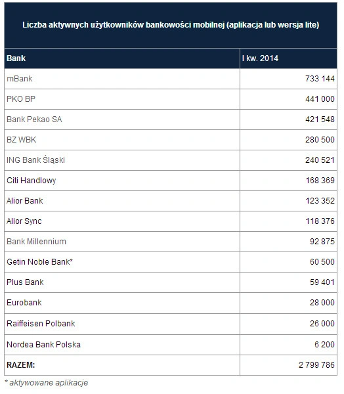Select the value 733 144
The image size is (344, 394).
click(x=320, y=79)
